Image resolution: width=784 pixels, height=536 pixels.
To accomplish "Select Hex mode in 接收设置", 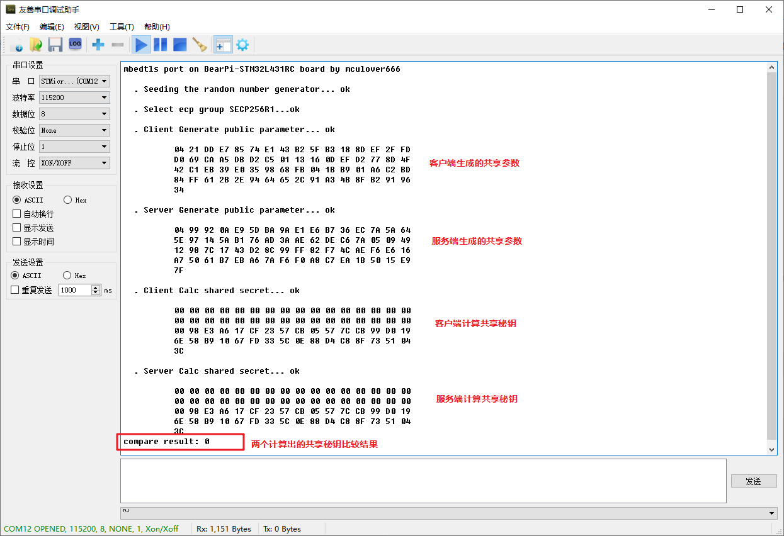I will click(x=66, y=199).
